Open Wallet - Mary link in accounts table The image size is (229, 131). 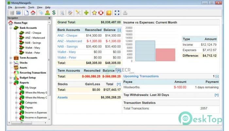[x=67, y=52]
